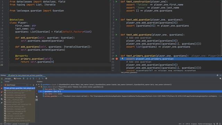The height and width of the screenshot is (125, 222).
Task: Click the UTF-8 encoding in status bar
Action: (188, 124)
